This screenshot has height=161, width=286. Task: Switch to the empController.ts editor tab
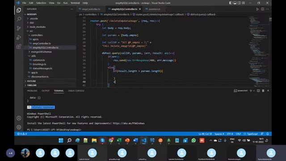point(91,9)
